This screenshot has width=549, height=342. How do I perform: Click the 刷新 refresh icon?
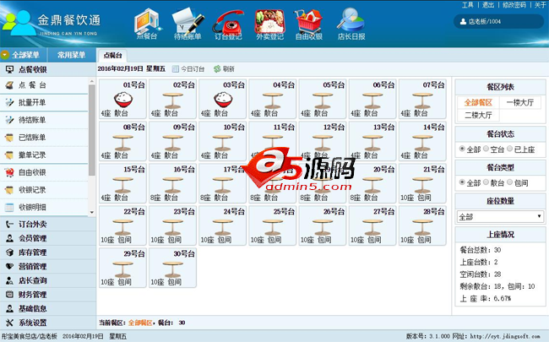click(217, 69)
